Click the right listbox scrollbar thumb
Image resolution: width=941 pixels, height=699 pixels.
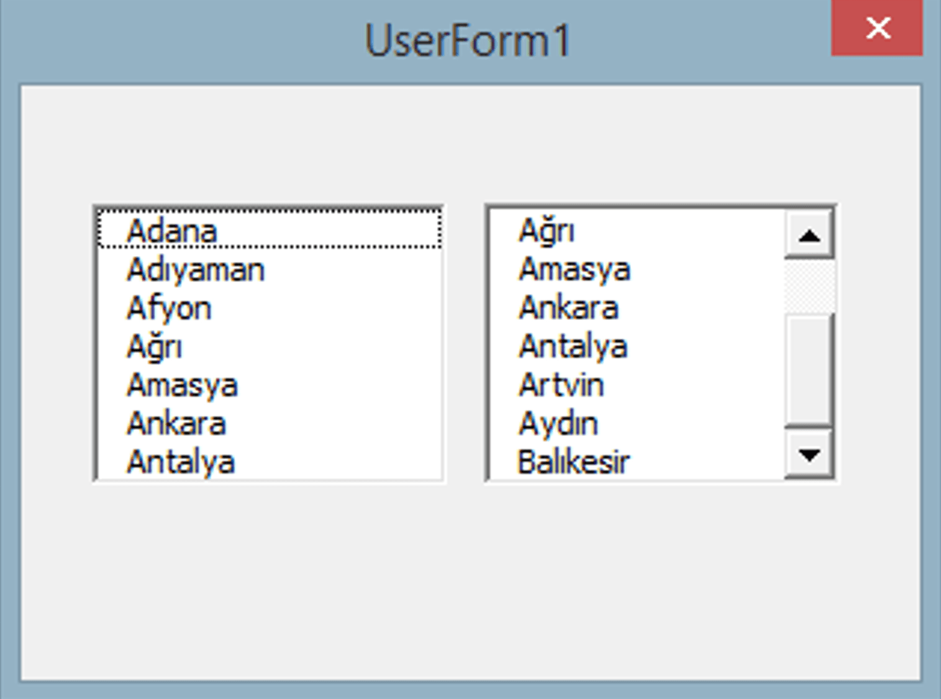(x=809, y=370)
